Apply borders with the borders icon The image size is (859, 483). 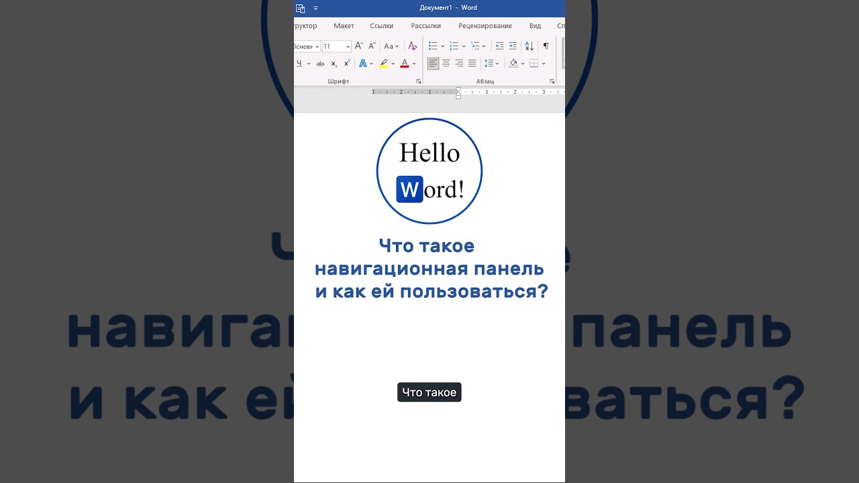point(534,63)
